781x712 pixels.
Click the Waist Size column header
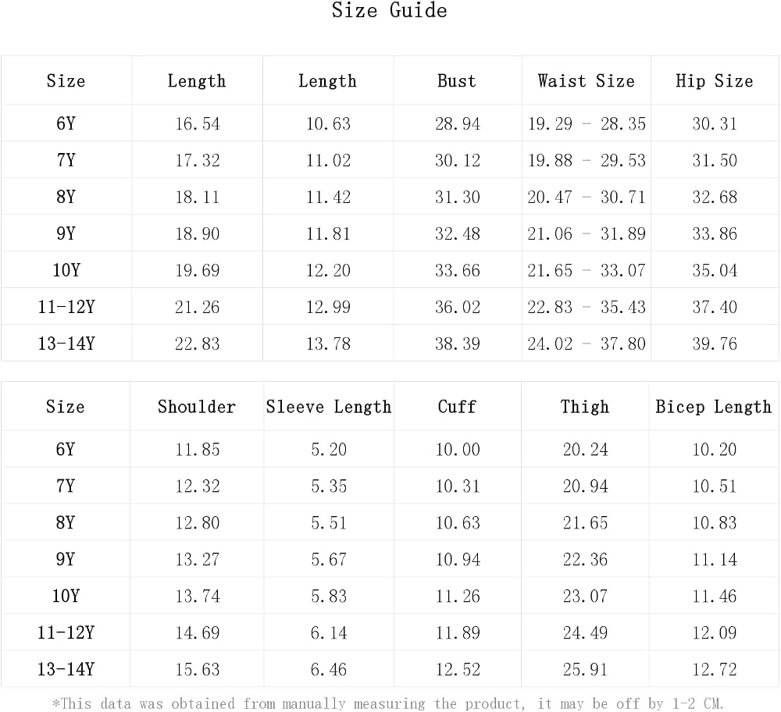pos(587,80)
